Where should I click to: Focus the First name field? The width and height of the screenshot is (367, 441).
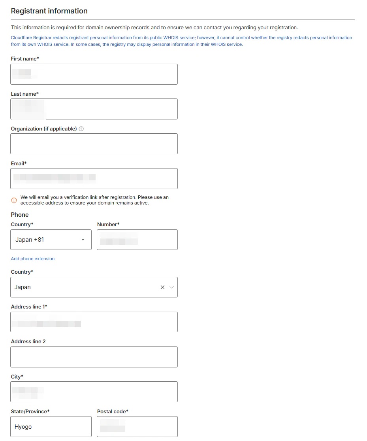[x=94, y=74]
